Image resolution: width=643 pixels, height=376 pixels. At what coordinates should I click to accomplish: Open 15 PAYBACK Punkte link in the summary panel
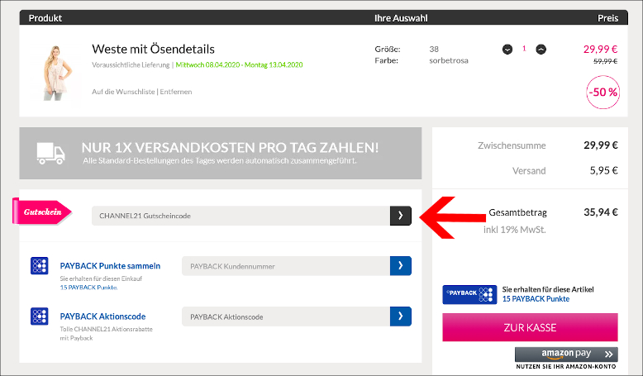[536, 299]
